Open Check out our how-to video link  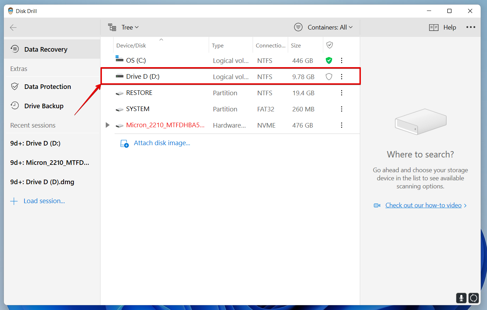point(423,205)
